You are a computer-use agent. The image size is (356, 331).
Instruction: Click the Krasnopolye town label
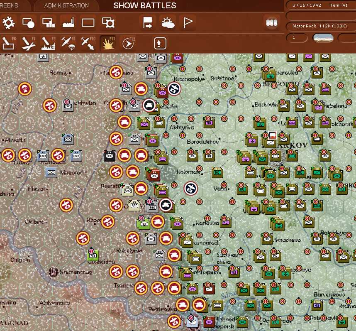(189, 79)
